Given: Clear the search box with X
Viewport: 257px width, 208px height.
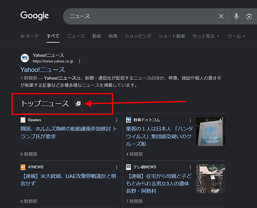Looking at the screenshot, I should [221, 16].
